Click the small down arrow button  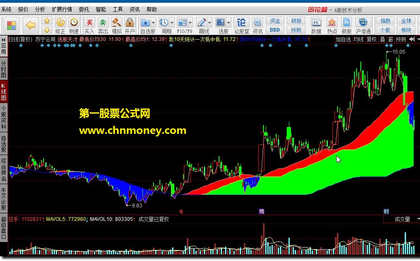(x=47, y=30)
